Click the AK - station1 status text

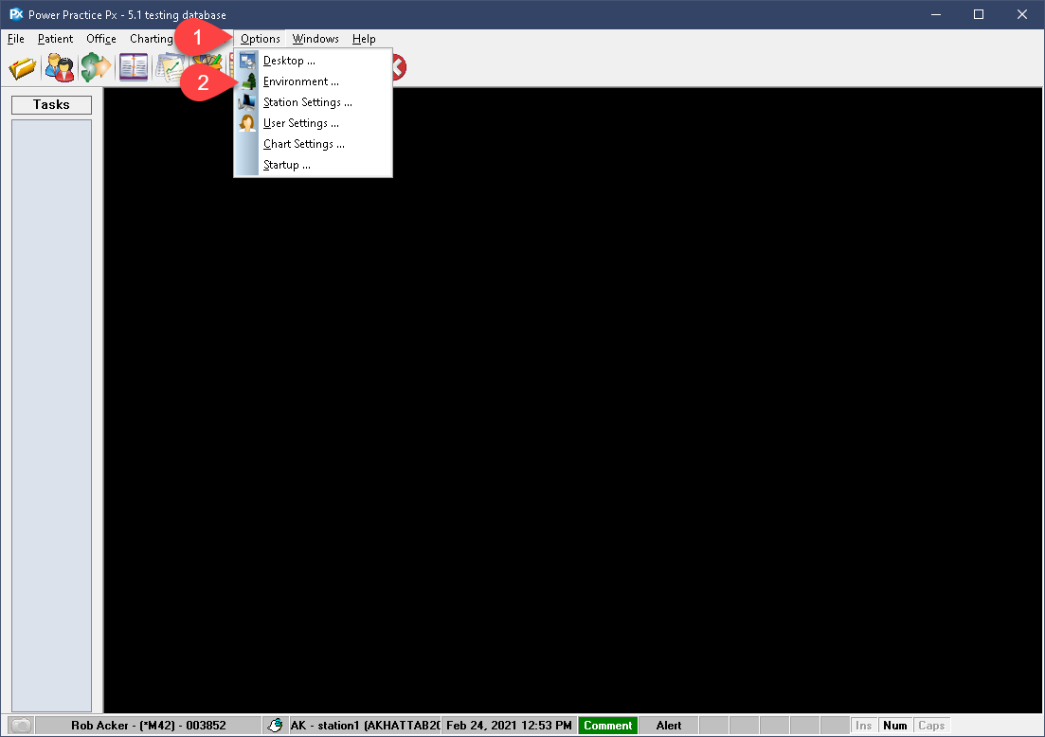(365, 725)
